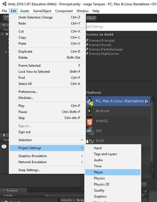Select the Hand tool in toolbar
This screenshot has width=157, height=202.
tap(6, 18)
